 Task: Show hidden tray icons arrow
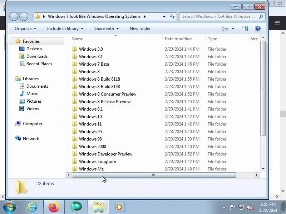[x=224, y=207]
